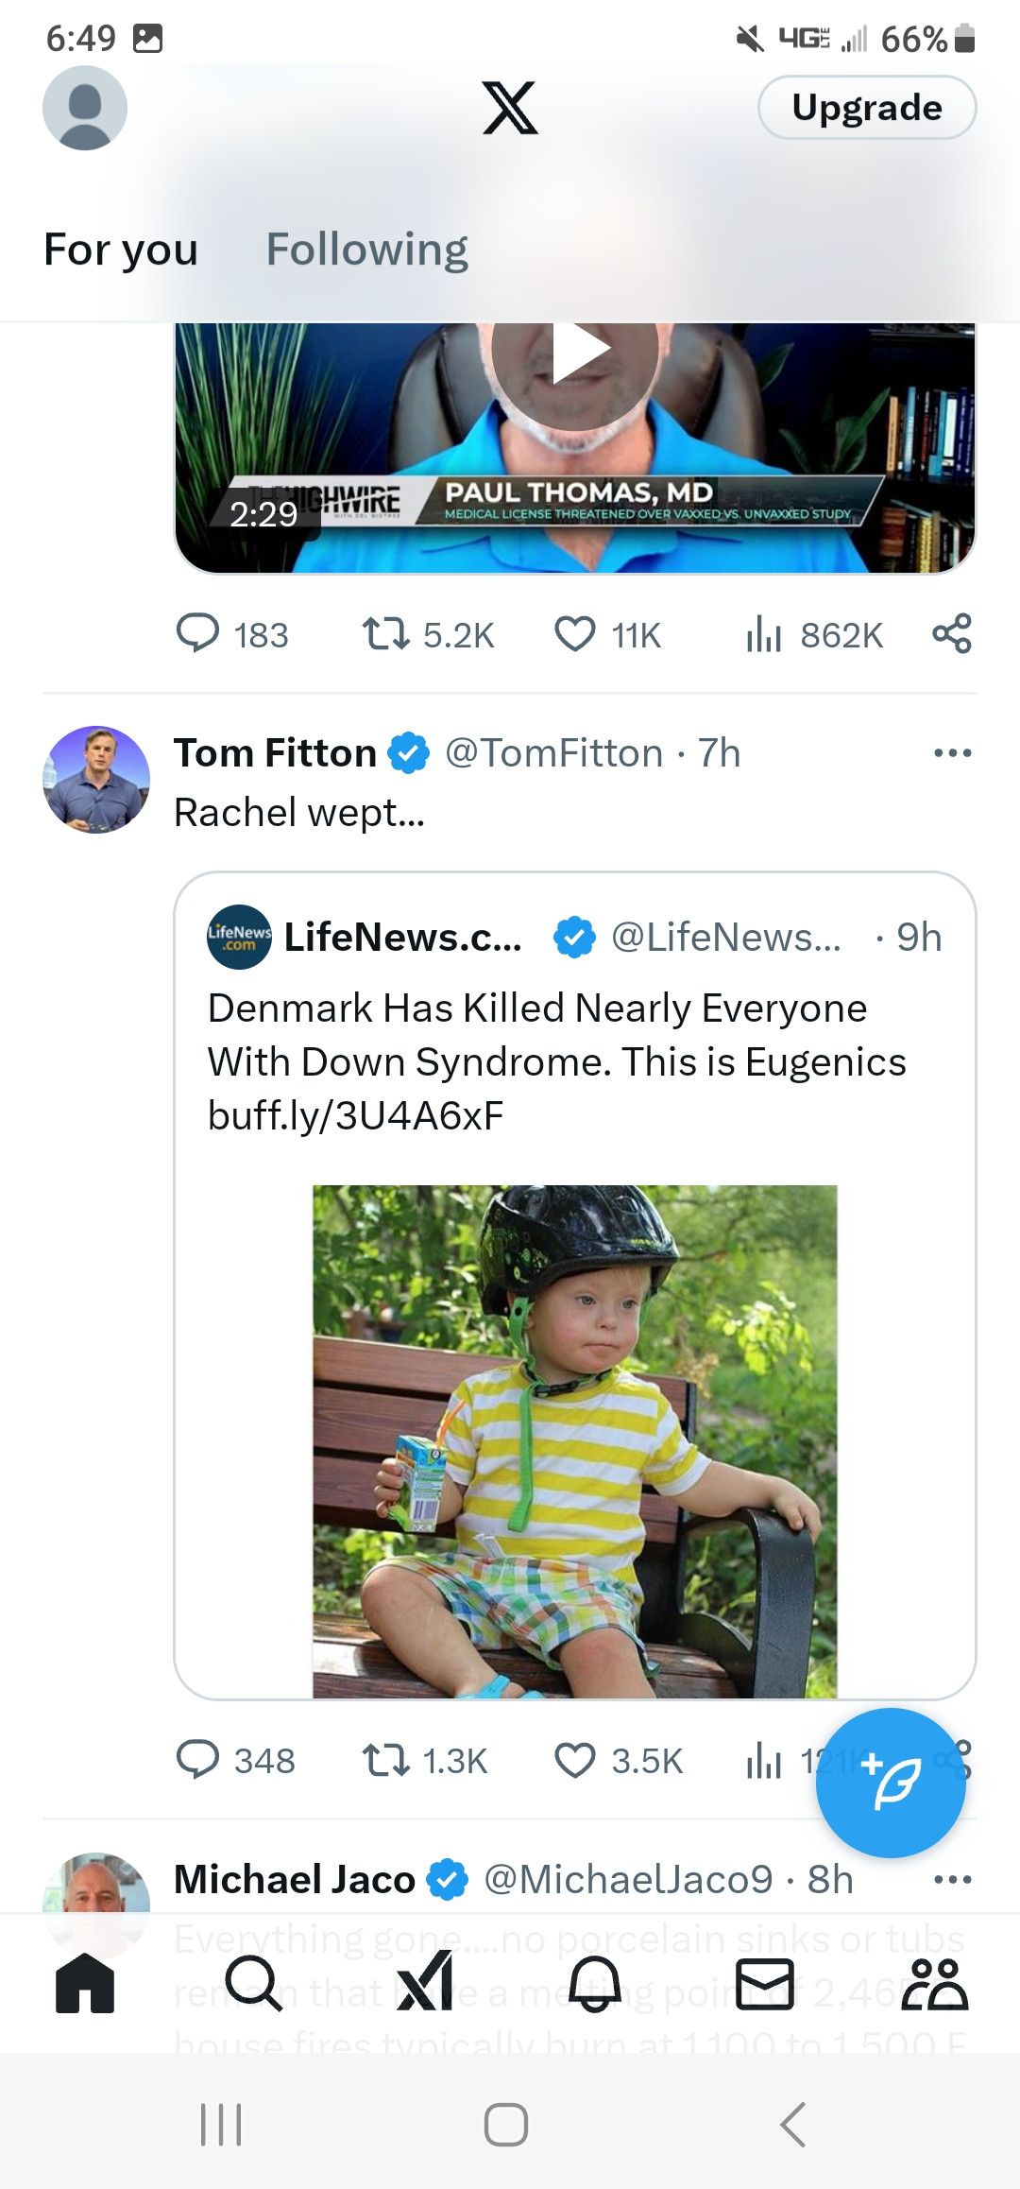Image resolution: width=1020 pixels, height=2189 pixels.
Task: Open the buff.ly/3U4A6xF link
Action: point(356,1116)
